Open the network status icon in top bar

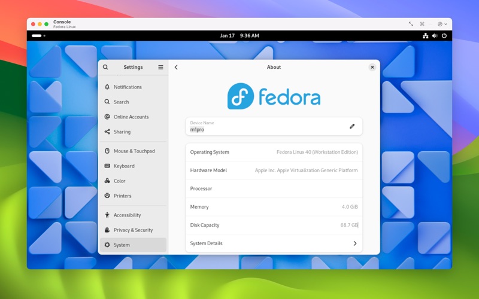click(426, 36)
